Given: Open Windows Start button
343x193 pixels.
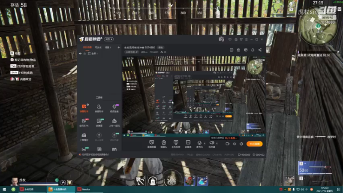Looking at the screenshot, I should click(x=4, y=189).
